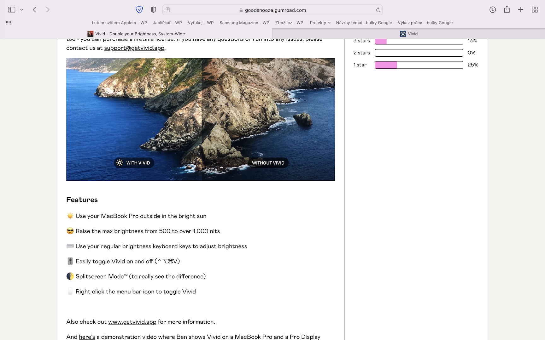Enable Reader view in the address bar
This screenshot has height=340, width=545.
tap(168, 10)
